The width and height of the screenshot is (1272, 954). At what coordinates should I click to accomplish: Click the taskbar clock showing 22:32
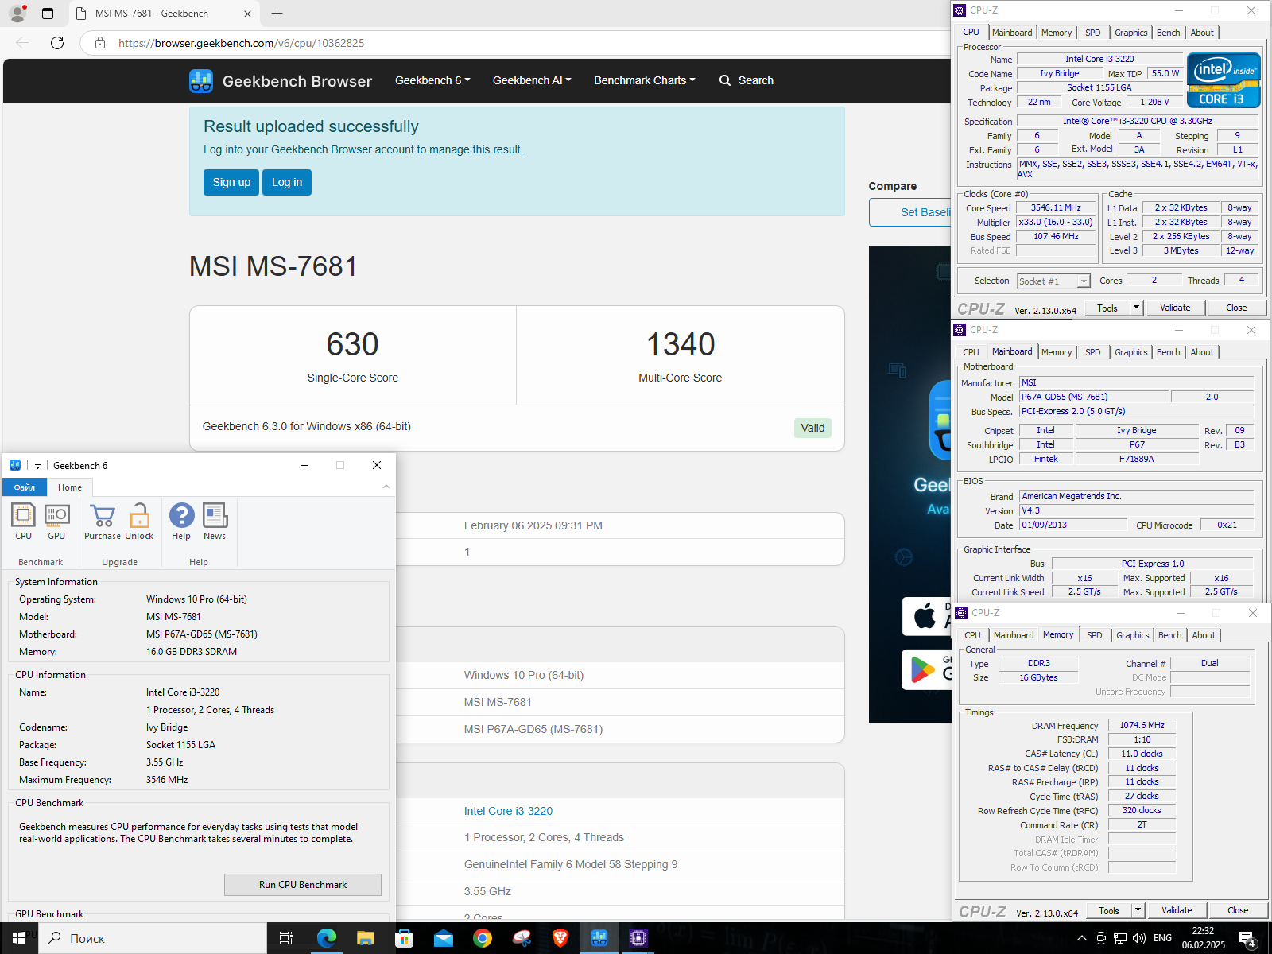click(1203, 938)
